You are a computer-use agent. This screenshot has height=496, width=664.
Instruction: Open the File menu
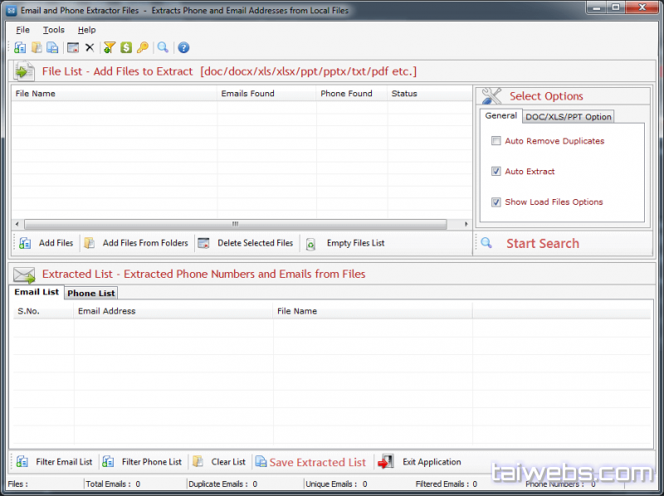click(22, 30)
